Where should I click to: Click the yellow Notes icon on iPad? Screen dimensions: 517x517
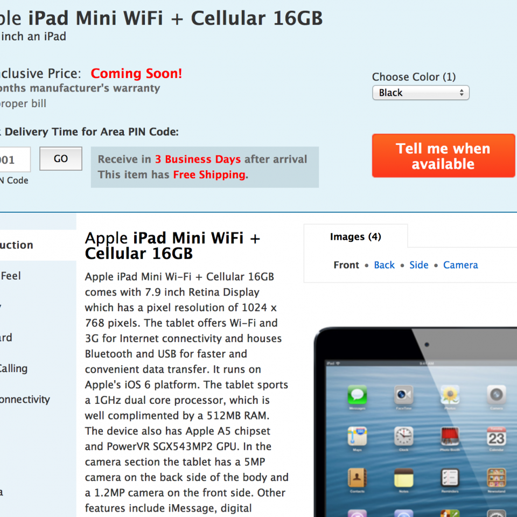coord(403,478)
